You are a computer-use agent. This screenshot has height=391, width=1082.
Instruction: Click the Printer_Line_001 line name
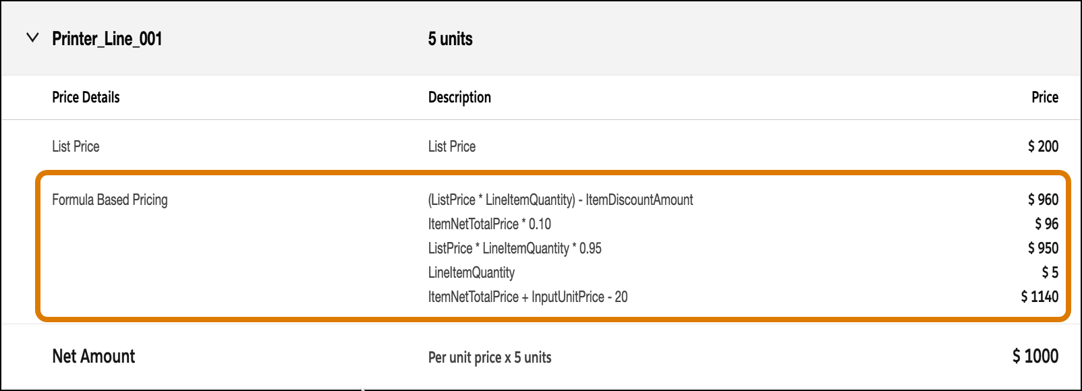pos(107,39)
